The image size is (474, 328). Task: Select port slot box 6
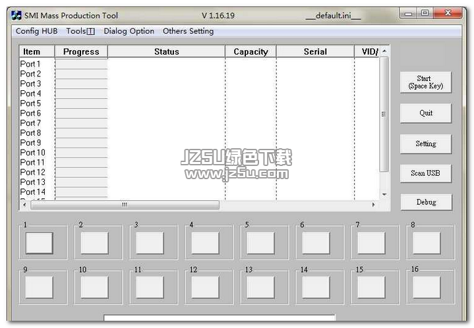[x=316, y=243]
